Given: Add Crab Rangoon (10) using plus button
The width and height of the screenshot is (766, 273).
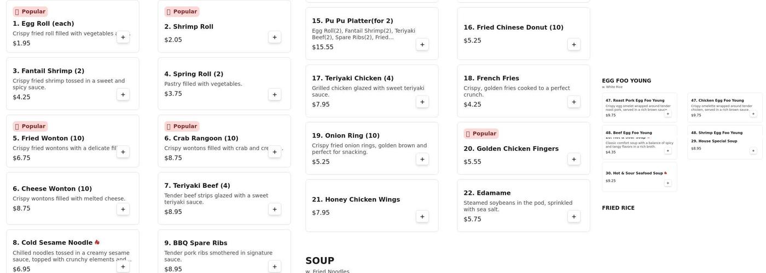Looking at the screenshot, I should click(x=275, y=152).
